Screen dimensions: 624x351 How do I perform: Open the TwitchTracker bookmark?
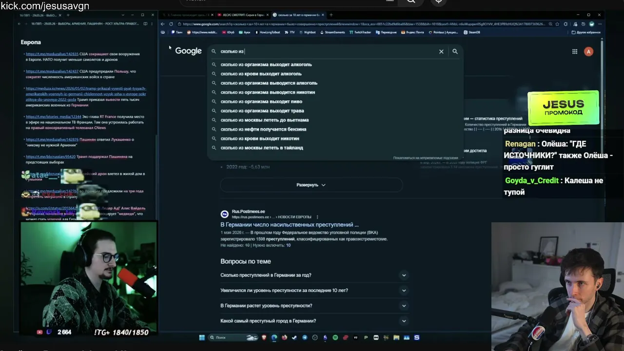pyautogui.click(x=360, y=32)
